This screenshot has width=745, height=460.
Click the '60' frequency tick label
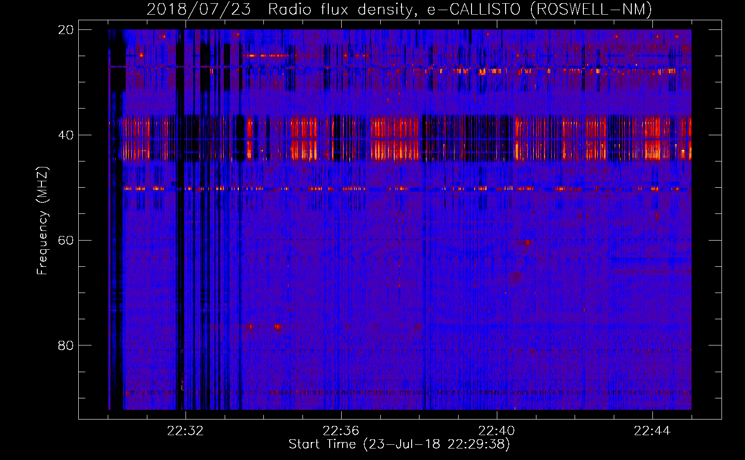click(x=66, y=241)
